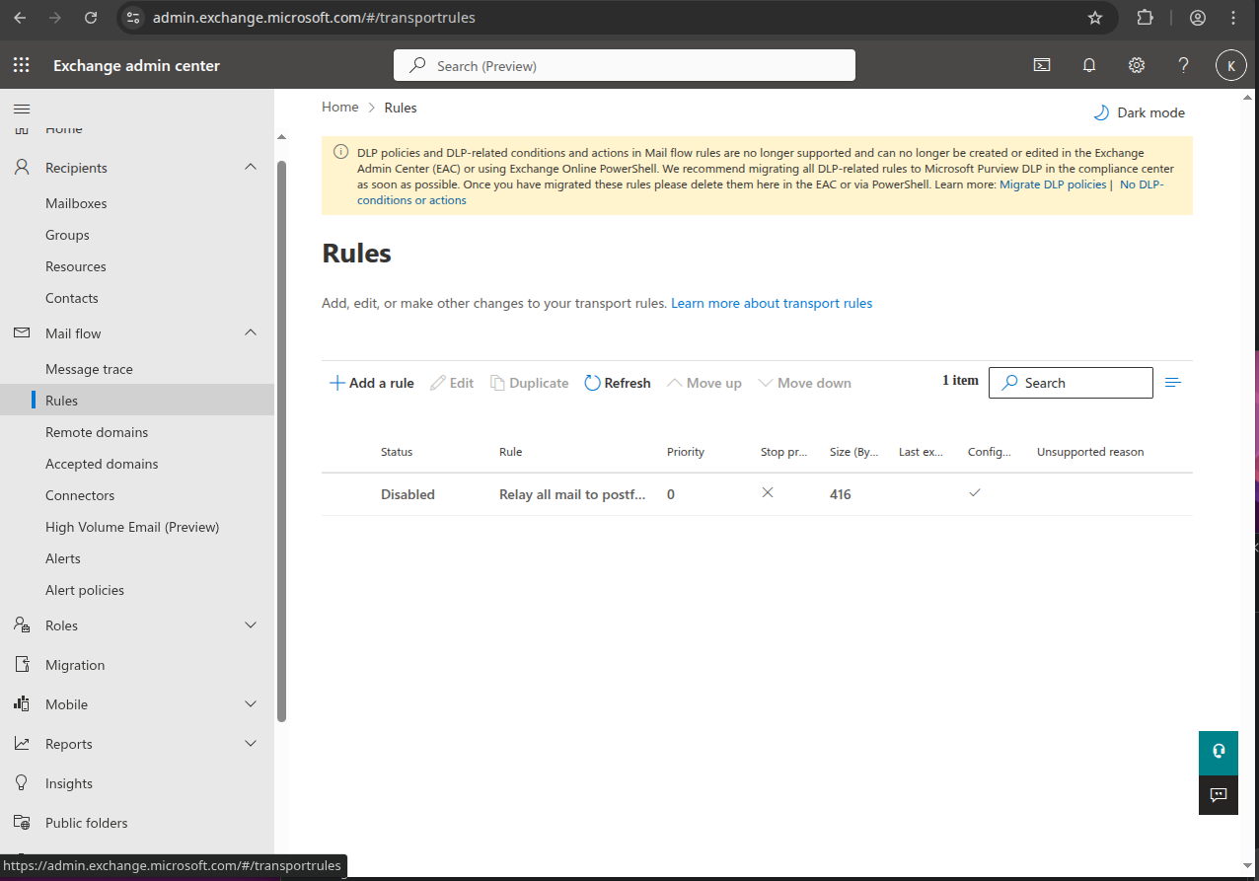1259x881 pixels.
Task: Follow the Migrate DLP policies link
Action: (x=1053, y=184)
